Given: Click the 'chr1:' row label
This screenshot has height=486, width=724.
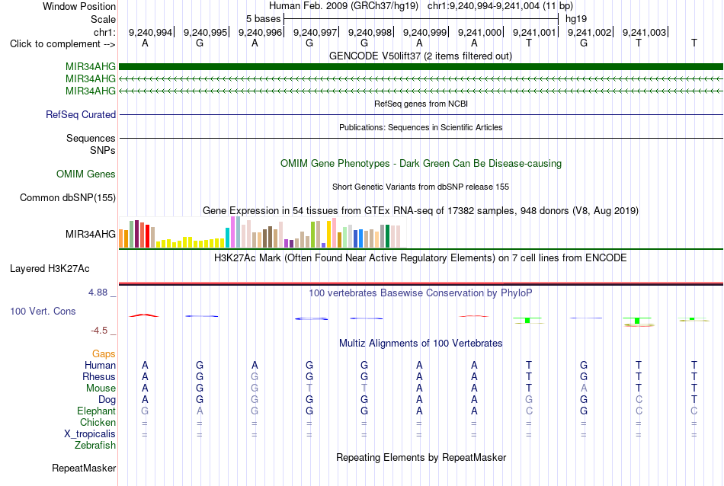Looking at the screenshot, I should [x=104, y=32].
